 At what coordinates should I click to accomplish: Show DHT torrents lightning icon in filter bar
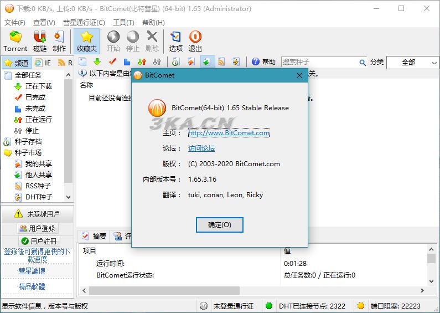point(236,61)
